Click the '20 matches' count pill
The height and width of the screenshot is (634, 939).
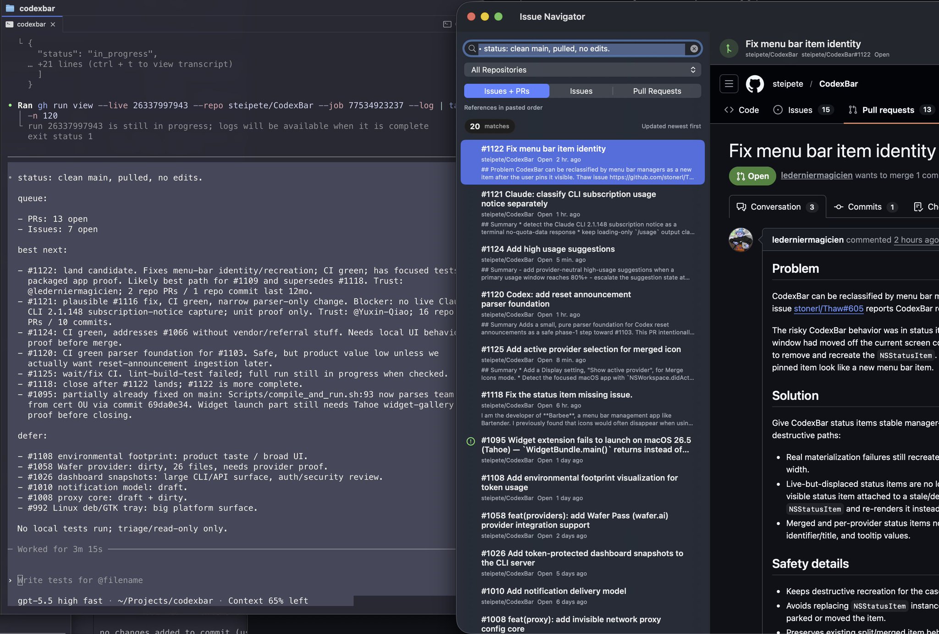coord(489,126)
